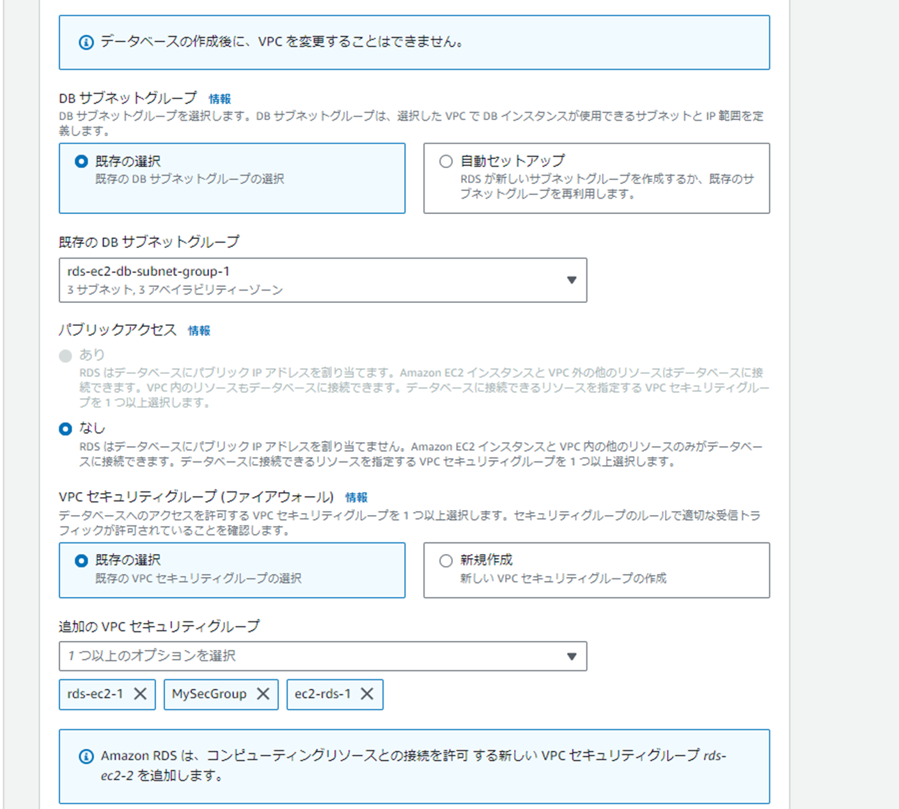Screen dimensions: 899x809
Task: Remove the rds-ec2-1 security group tag
Action: tap(140, 694)
